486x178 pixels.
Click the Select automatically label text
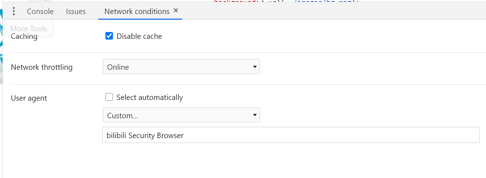[150, 97]
